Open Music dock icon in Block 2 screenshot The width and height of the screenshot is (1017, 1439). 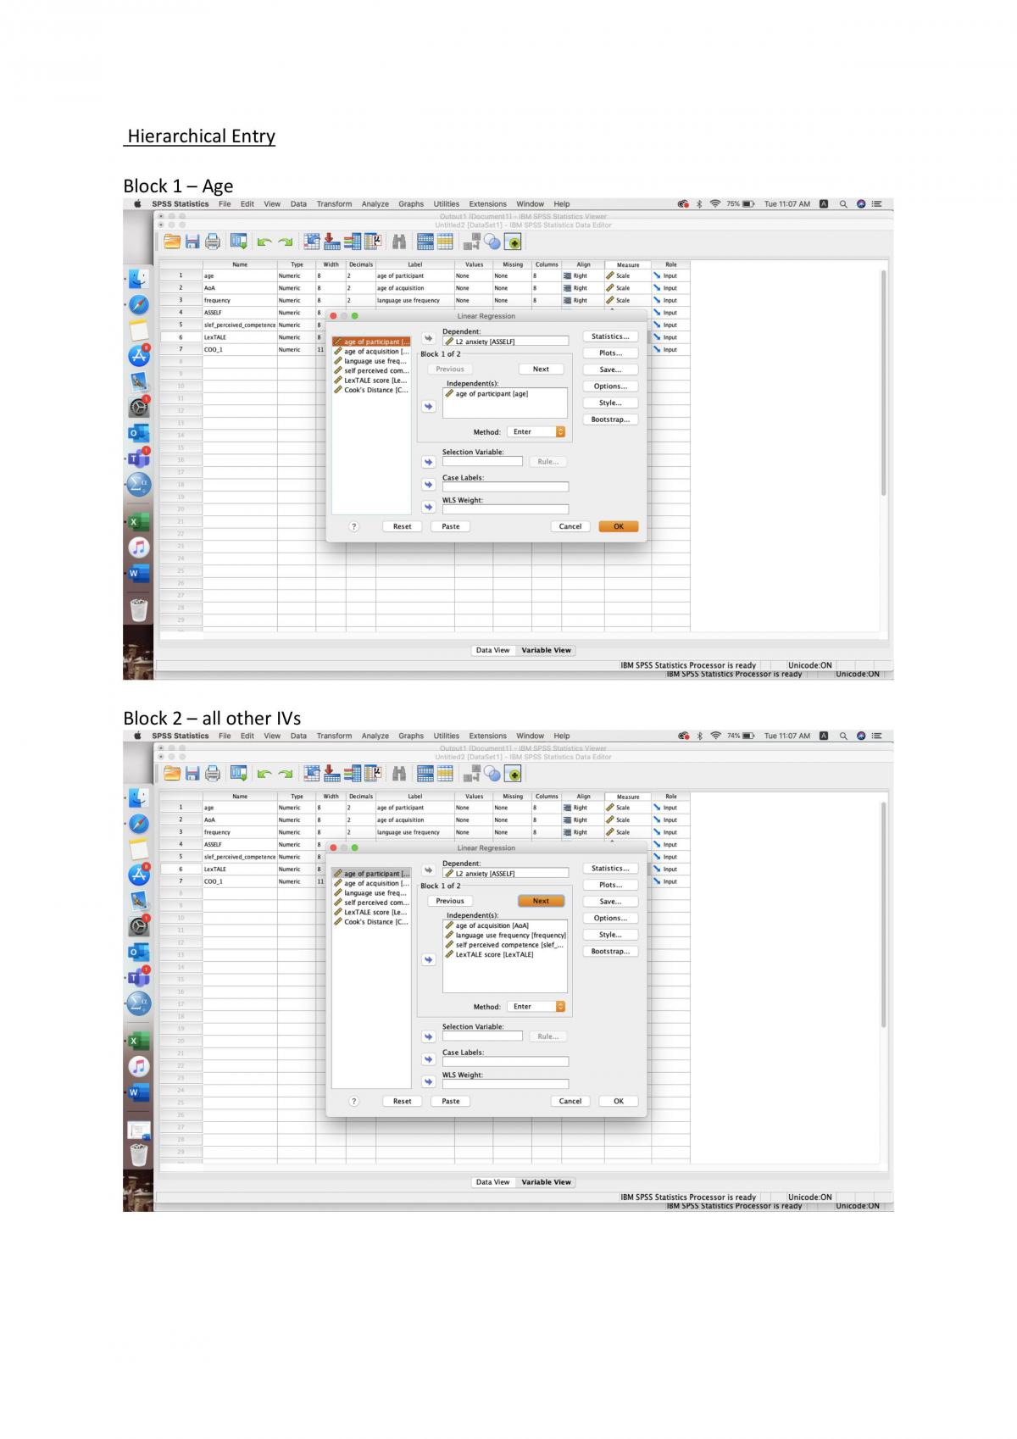click(138, 1066)
